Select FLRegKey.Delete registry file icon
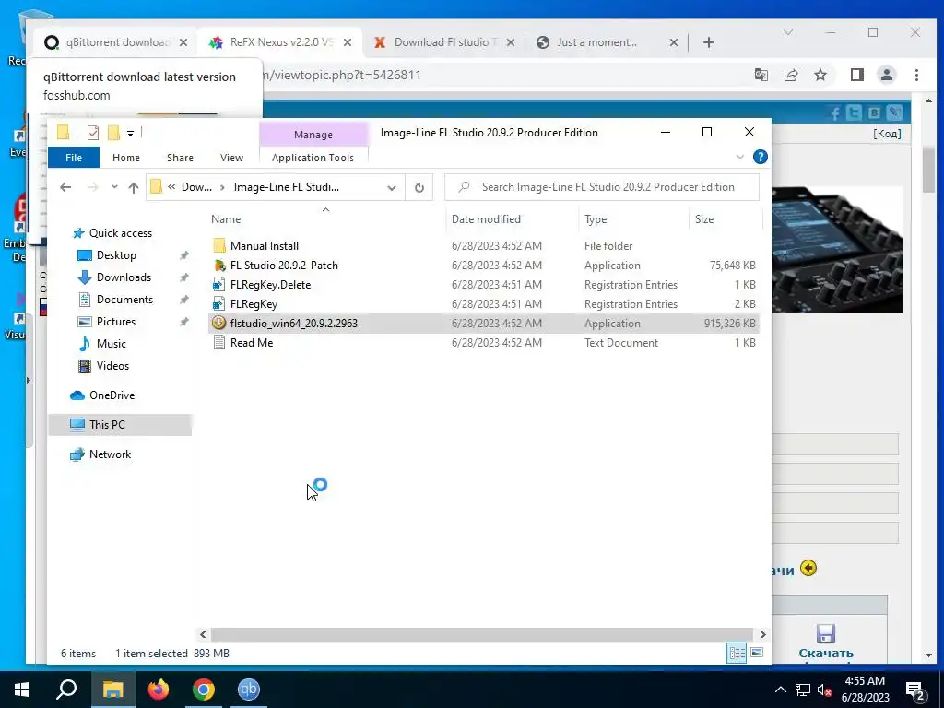944x708 pixels. (219, 284)
